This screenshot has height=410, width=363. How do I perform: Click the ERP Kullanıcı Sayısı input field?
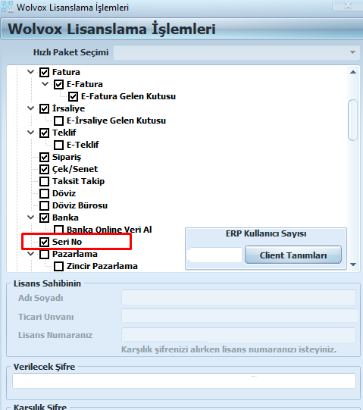pos(215,255)
